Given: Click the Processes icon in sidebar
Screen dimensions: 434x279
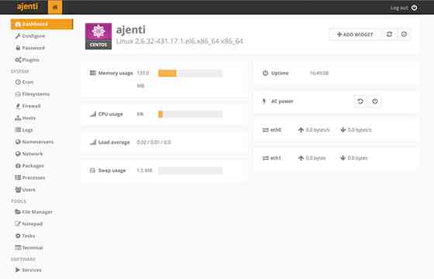Looking at the screenshot, I should [18, 178].
